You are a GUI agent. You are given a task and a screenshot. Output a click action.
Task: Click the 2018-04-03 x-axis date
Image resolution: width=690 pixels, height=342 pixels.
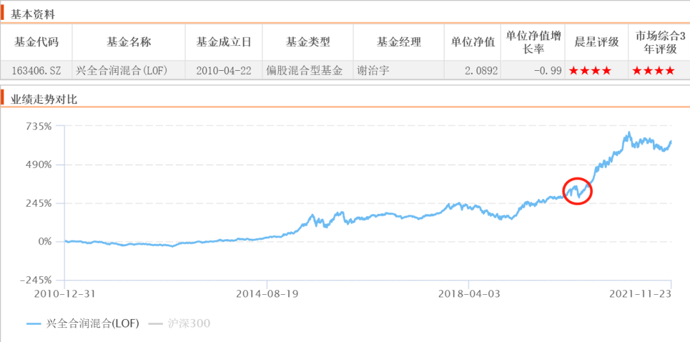pos(469,294)
